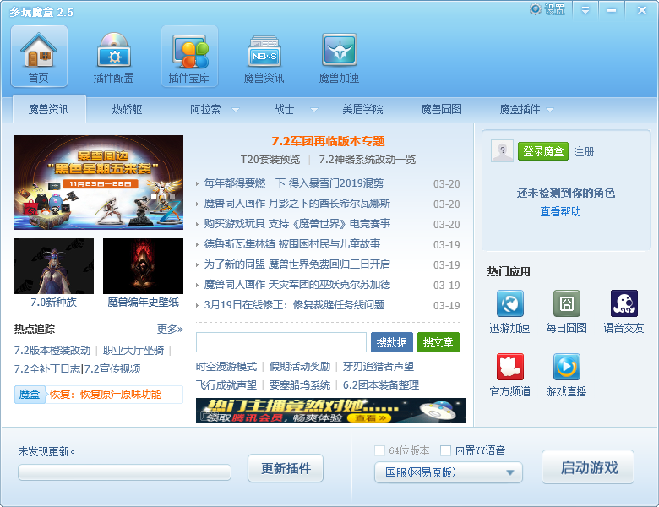Switch to the 美眉学院 tab
659x507 pixels.
(x=362, y=110)
